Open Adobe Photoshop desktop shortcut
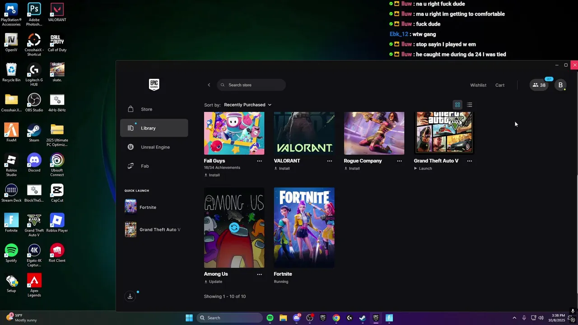This screenshot has width=578, height=325. pos(34,15)
